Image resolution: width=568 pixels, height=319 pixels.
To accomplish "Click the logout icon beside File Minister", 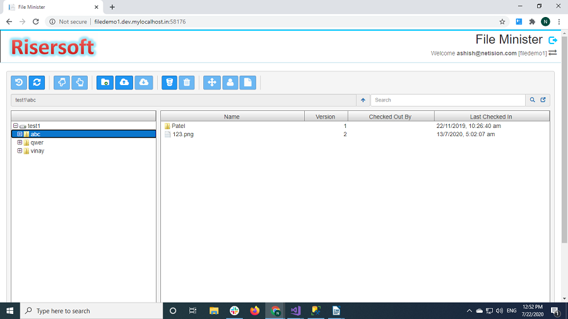I will pos(553,40).
